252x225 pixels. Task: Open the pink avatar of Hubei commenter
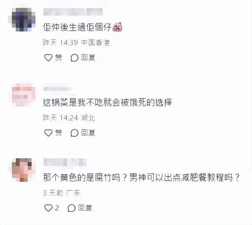coord(24,95)
